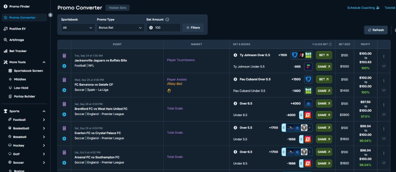Open Promo Type dropdown showing Bonus Bet
Screen dimensions: 396x172
point(121,28)
